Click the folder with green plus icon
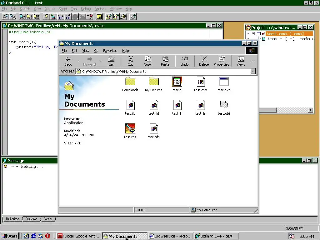The width and height of the screenshot is (320, 240). tap(109, 17)
